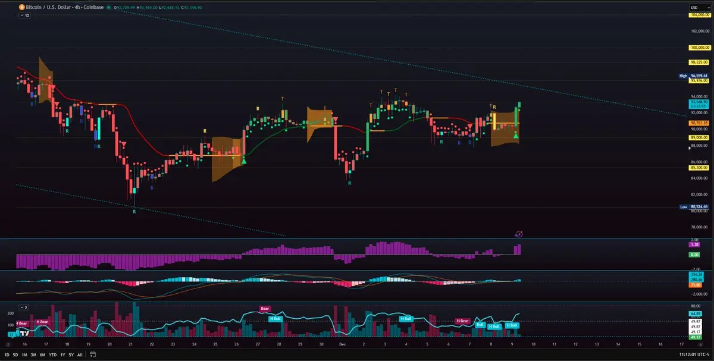The image size is (714, 361).
Task: Click the High 96,559.61 price label
Action: click(x=693, y=76)
